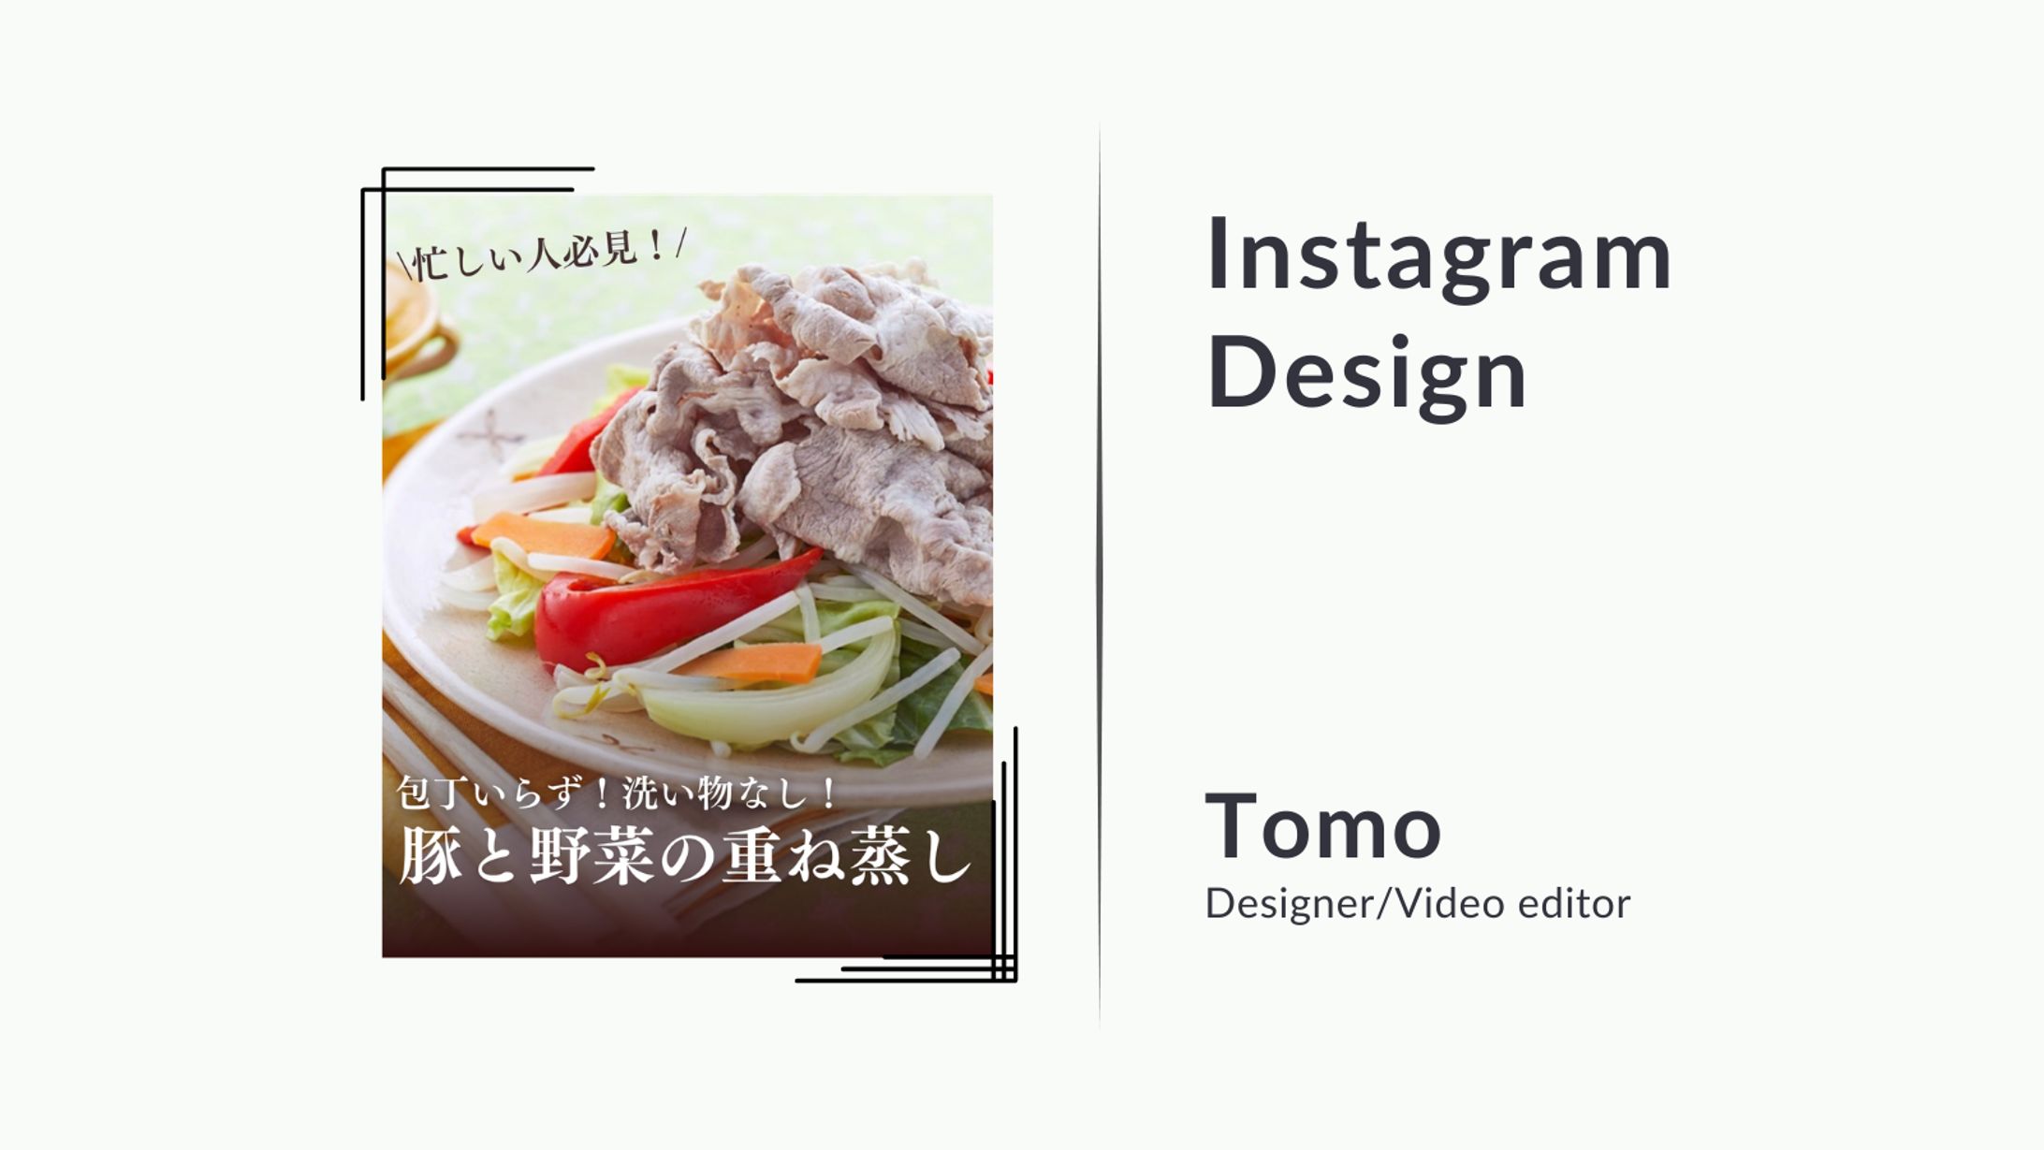Click the yellow cup behind the plate
2044x1150 pixels.
[x=418, y=328]
